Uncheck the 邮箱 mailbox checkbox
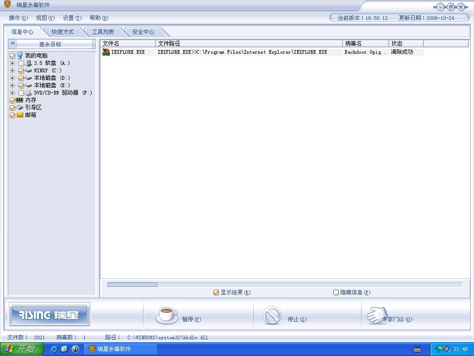 (12, 115)
